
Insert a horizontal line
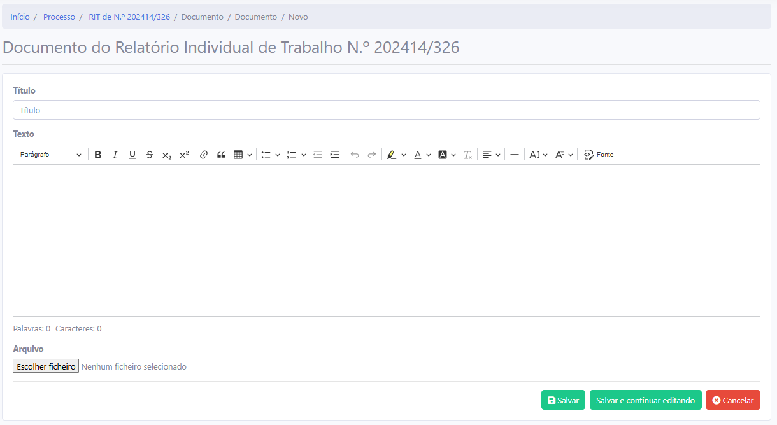(515, 155)
